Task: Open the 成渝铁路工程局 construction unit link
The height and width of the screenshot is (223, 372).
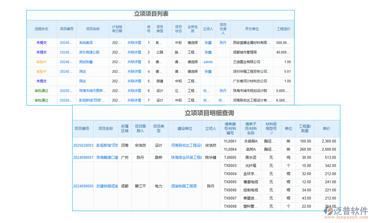Action: click(x=185, y=186)
